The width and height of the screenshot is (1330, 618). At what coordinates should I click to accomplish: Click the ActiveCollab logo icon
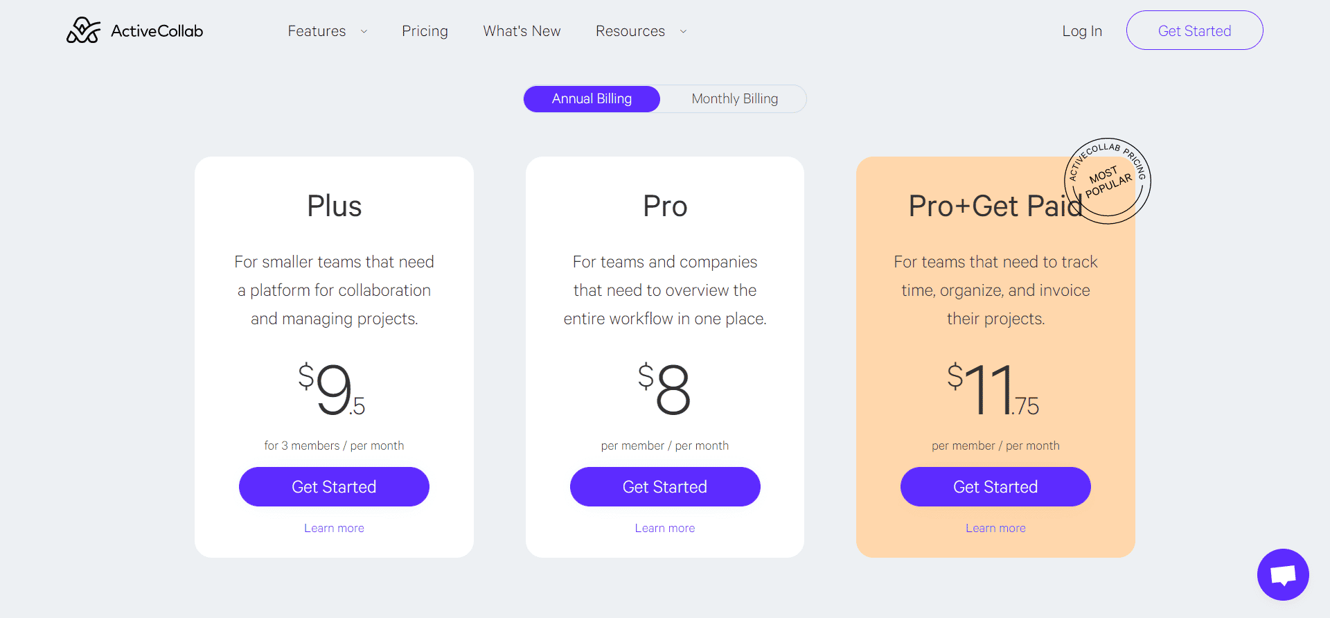tap(83, 30)
